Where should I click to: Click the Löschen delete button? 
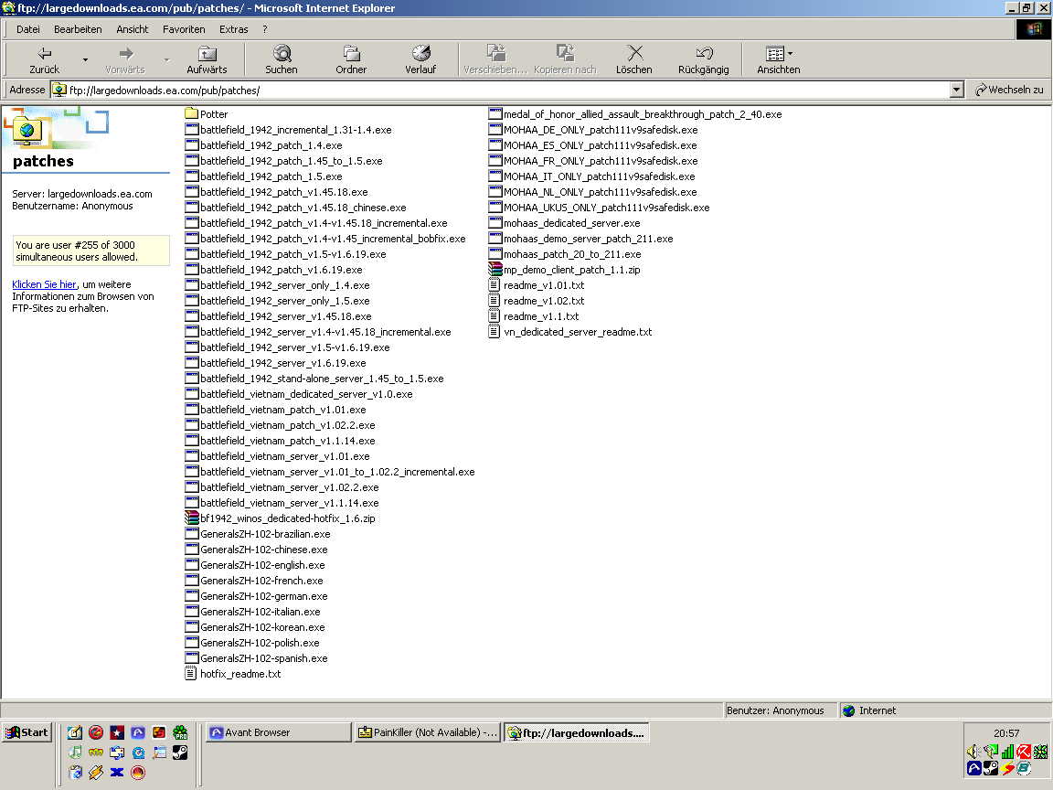coord(634,59)
